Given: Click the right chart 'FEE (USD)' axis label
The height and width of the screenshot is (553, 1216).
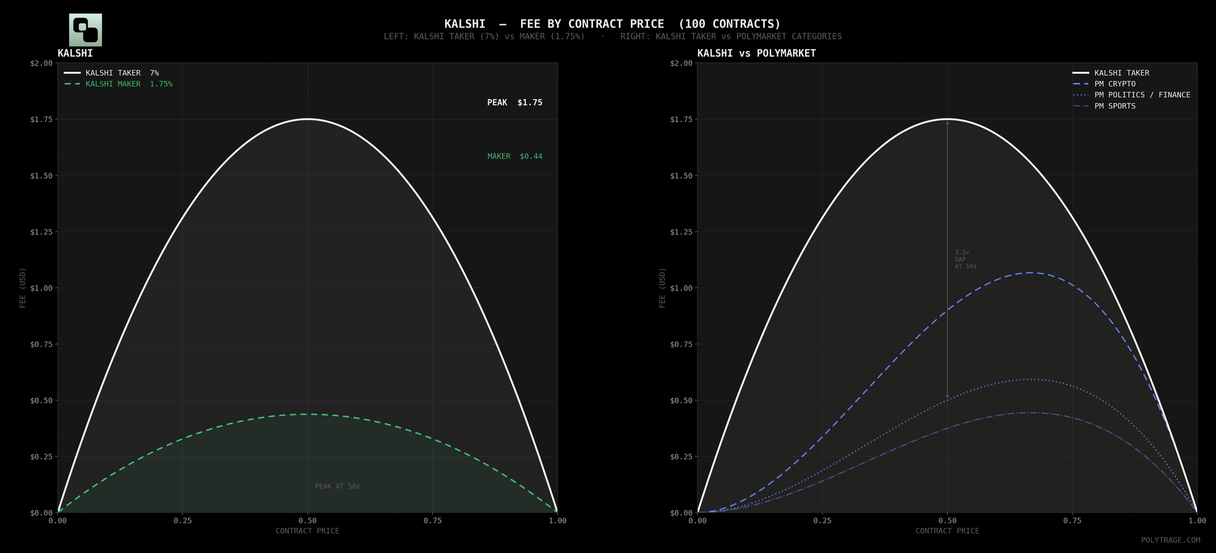Looking at the screenshot, I should tap(663, 288).
